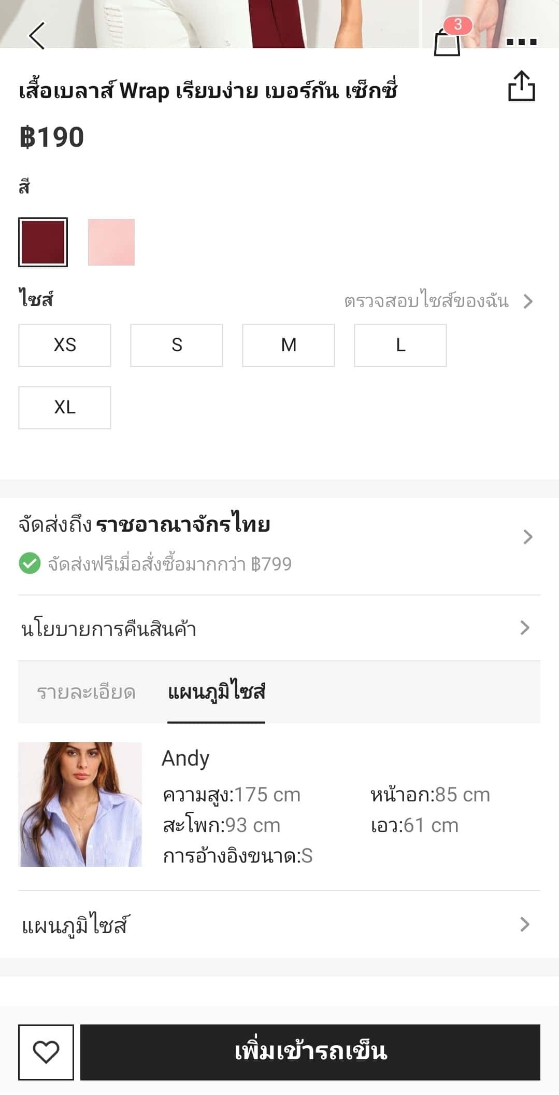Open ตรวจสอบไซส์ของฉัน size check link

click(438, 301)
